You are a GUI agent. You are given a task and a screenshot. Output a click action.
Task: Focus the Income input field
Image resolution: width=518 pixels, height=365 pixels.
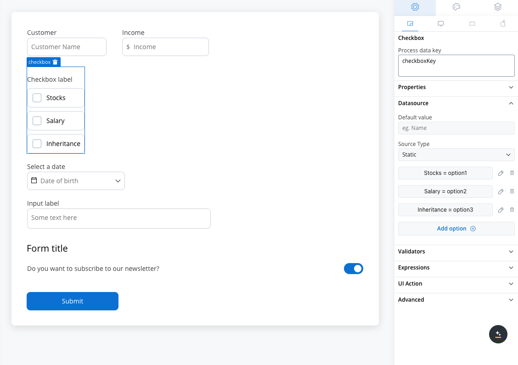[165, 47]
